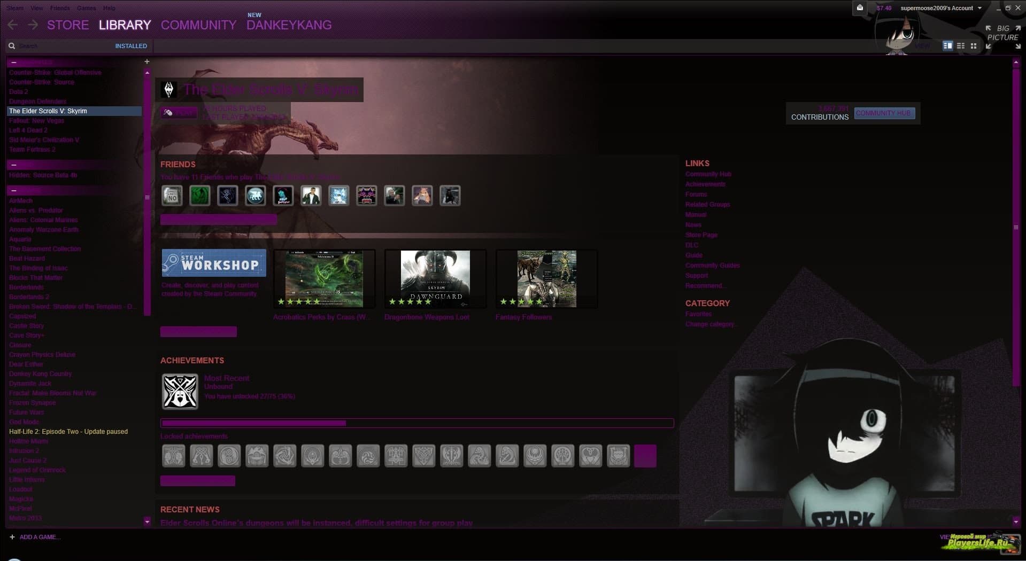Open the View menu
Viewport: 1026px width, 561px height.
(x=37, y=8)
